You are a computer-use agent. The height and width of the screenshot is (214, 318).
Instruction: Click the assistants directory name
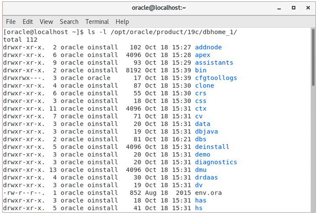214,63
